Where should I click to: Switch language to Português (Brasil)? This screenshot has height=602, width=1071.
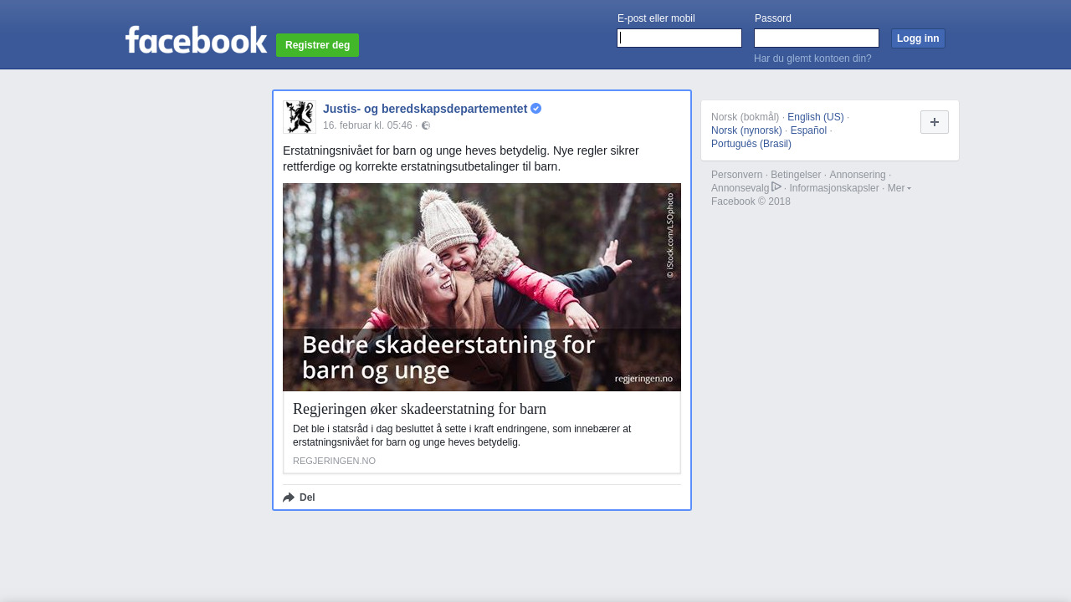click(751, 144)
